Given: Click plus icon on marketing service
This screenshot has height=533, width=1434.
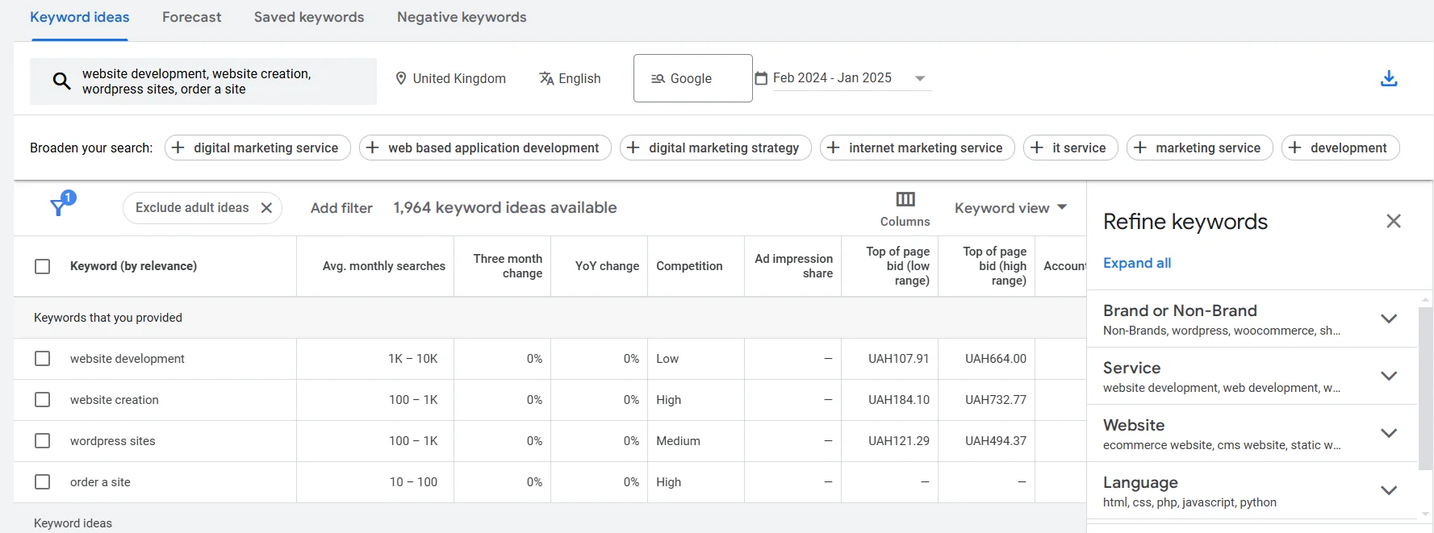Looking at the screenshot, I should [1140, 148].
